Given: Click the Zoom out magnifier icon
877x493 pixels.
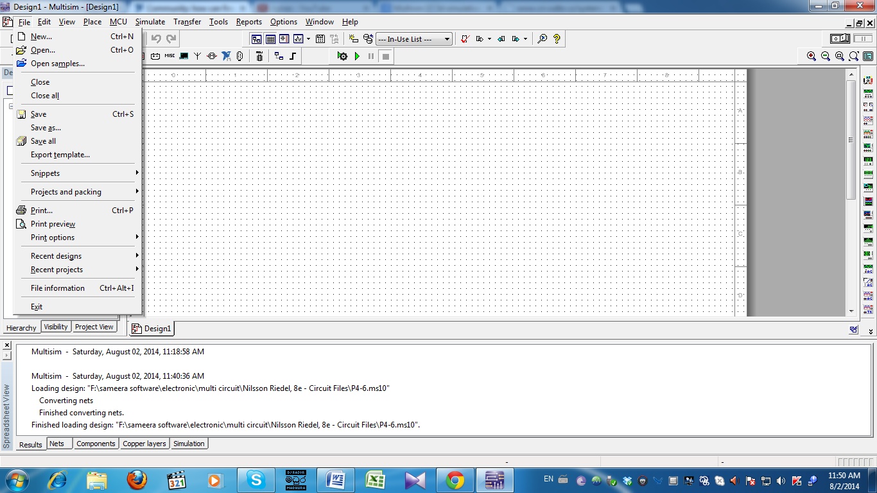Looking at the screenshot, I should [826, 56].
